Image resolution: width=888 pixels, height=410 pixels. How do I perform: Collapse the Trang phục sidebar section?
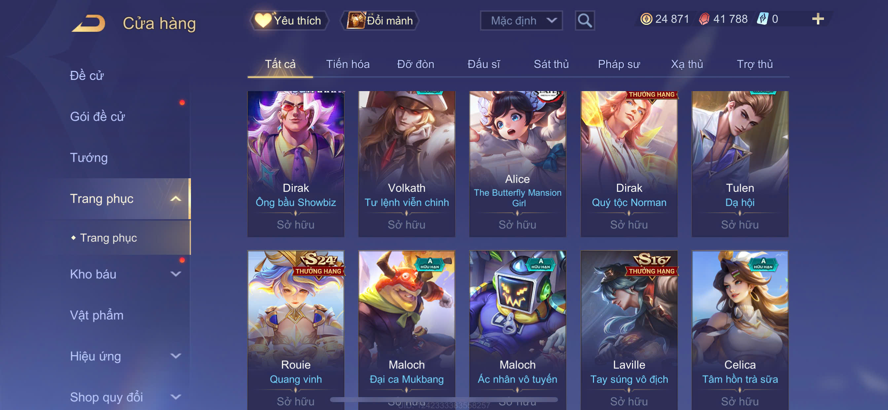(176, 199)
